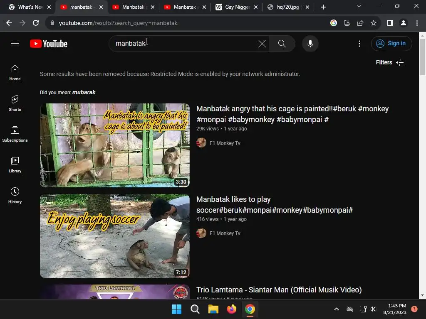This screenshot has width=426, height=319.
Task: Open a new browser tab
Action: pyautogui.click(x=323, y=7)
